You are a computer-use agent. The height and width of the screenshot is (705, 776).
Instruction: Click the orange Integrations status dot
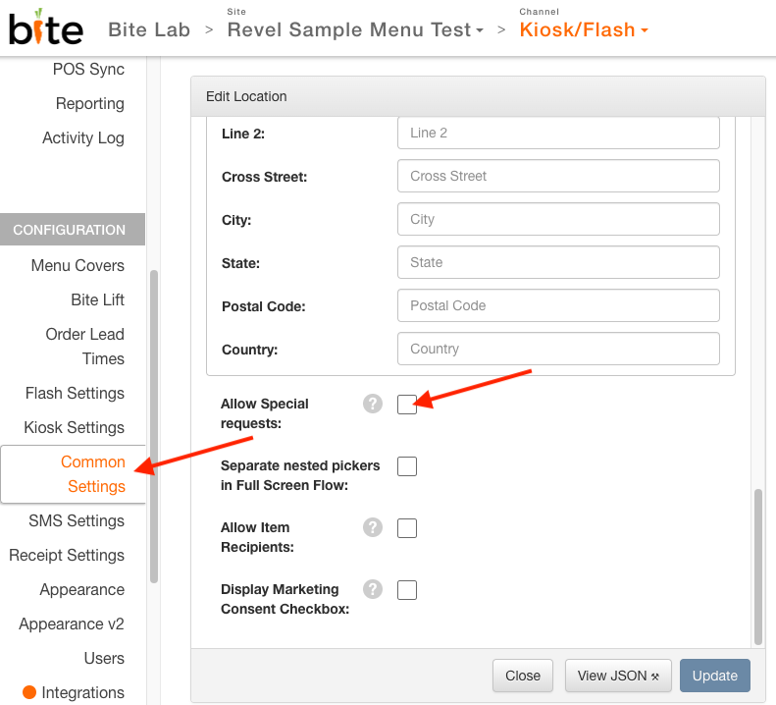point(29,692)
